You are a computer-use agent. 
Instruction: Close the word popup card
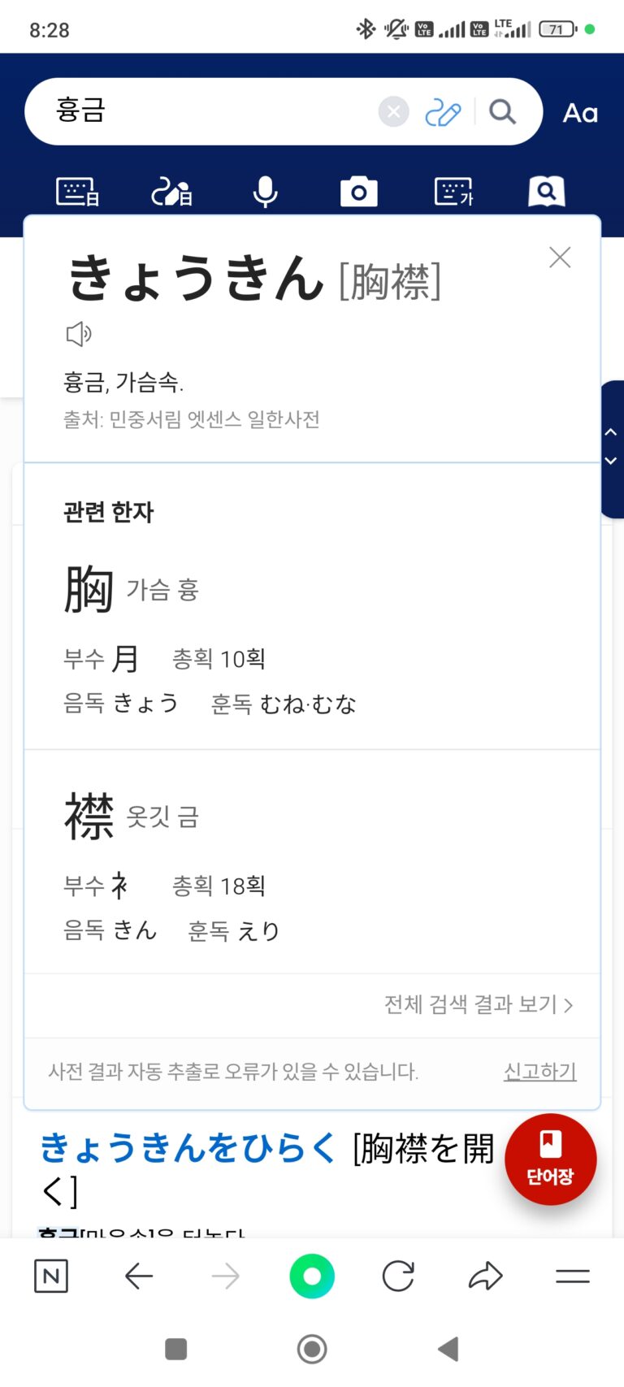tap(560, 258)
